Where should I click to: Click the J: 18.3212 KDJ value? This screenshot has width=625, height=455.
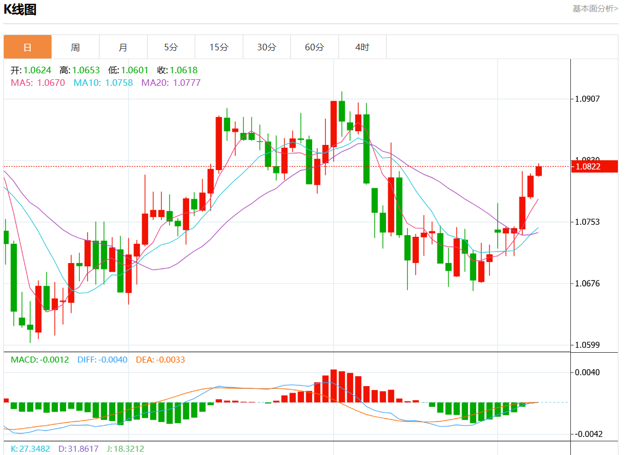(126, 448)
